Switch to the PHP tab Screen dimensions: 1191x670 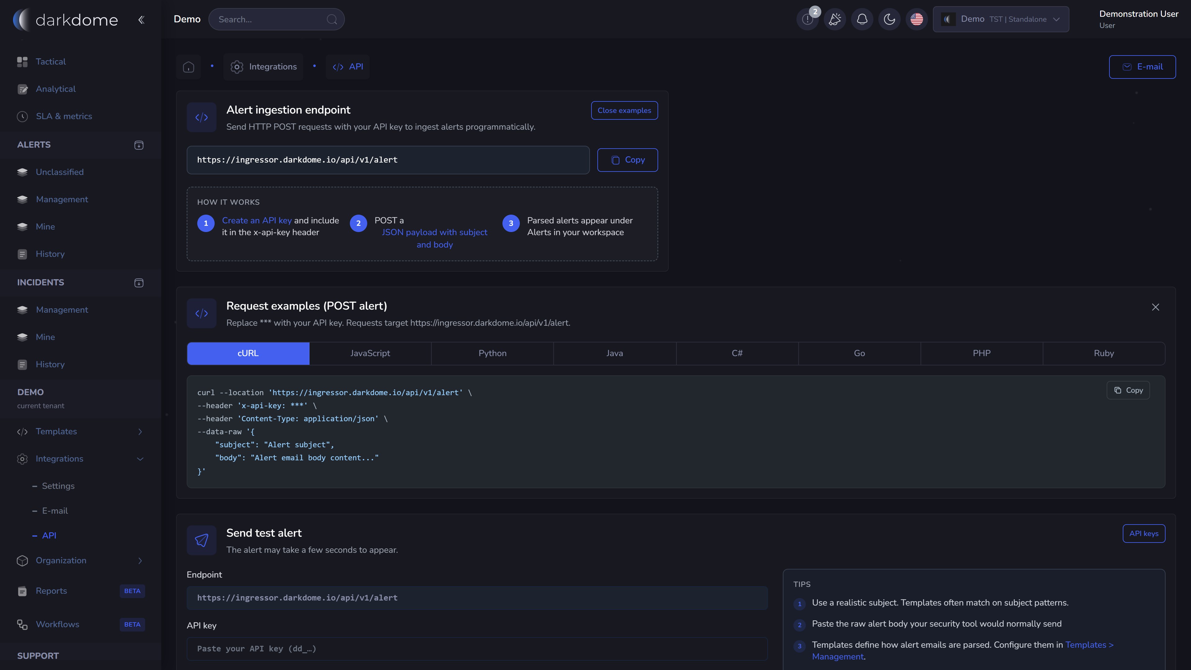[982, 354]
